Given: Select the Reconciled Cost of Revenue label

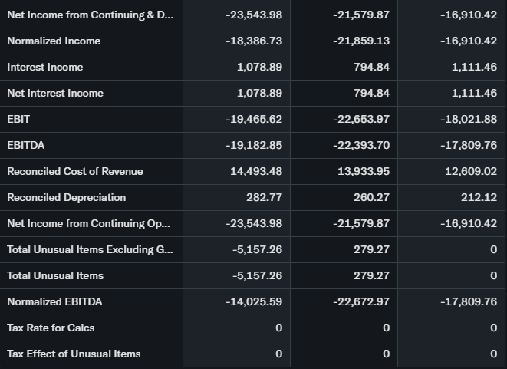Looking at the screenshot, I should pos(74,171).
